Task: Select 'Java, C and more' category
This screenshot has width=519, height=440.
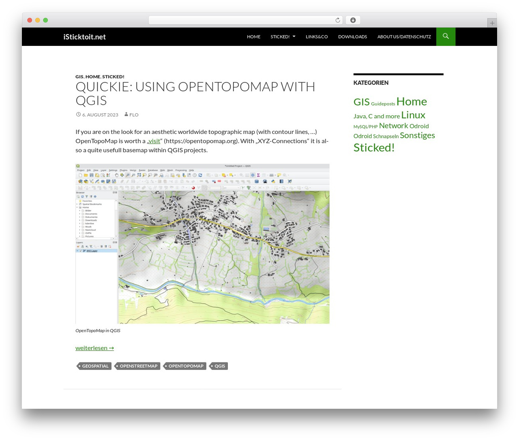Action: (376, 116)
